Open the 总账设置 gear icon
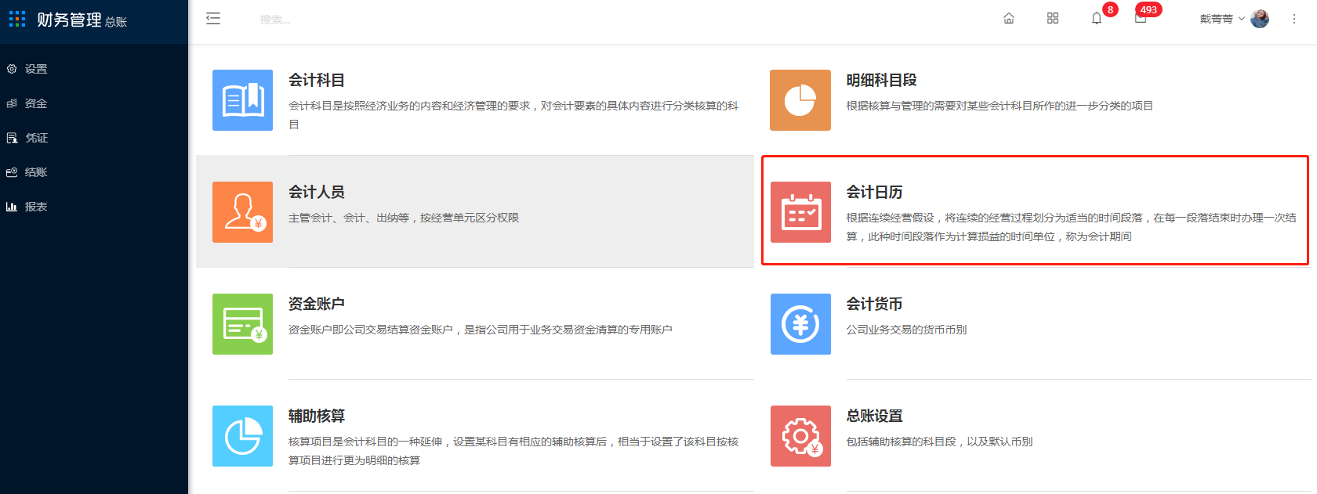 [800, 436]
